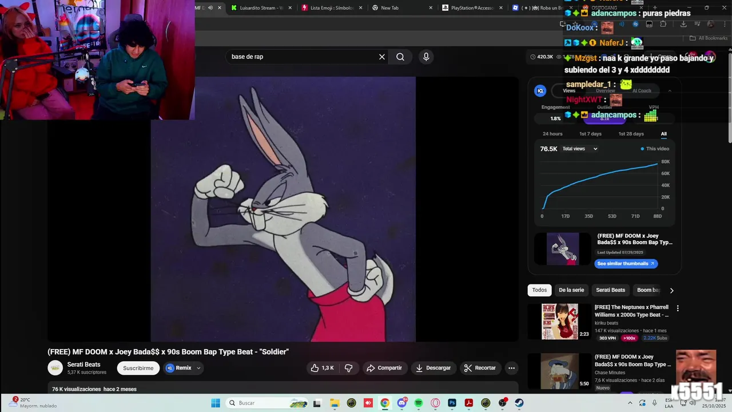
Task: Open The Neptunes x Pharrell video thumbnail
Action: click(x=560, y=322)
